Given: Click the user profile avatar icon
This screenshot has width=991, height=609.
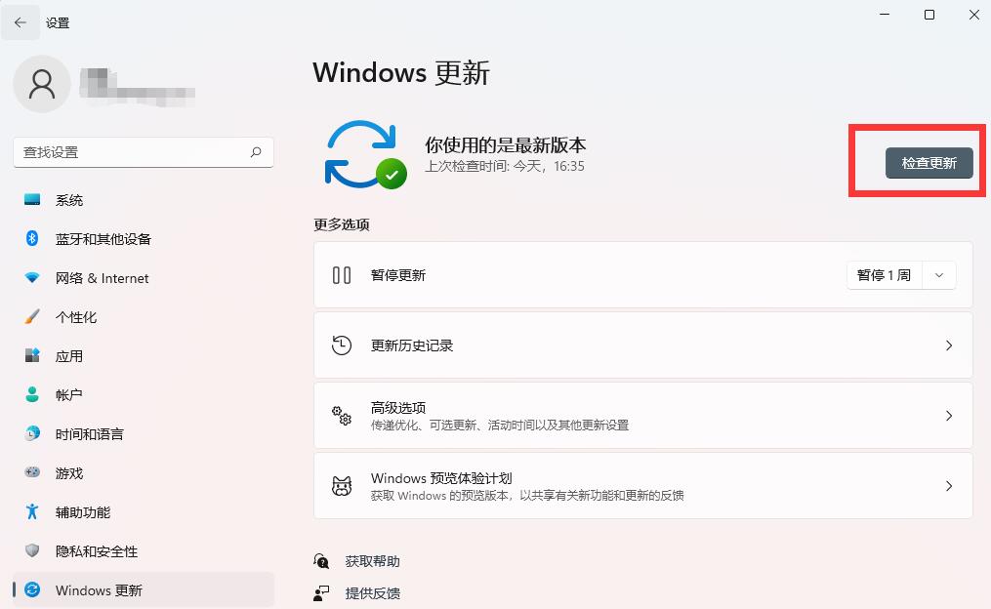Looking at the screenshot, I should (x=42, y=84).
